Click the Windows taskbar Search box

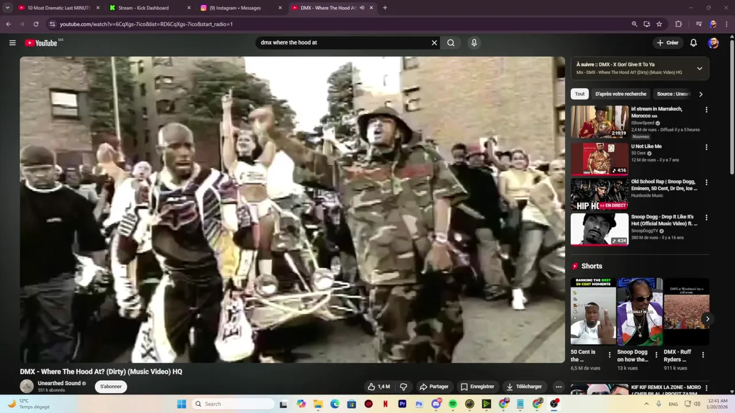[x=233, y=404]
